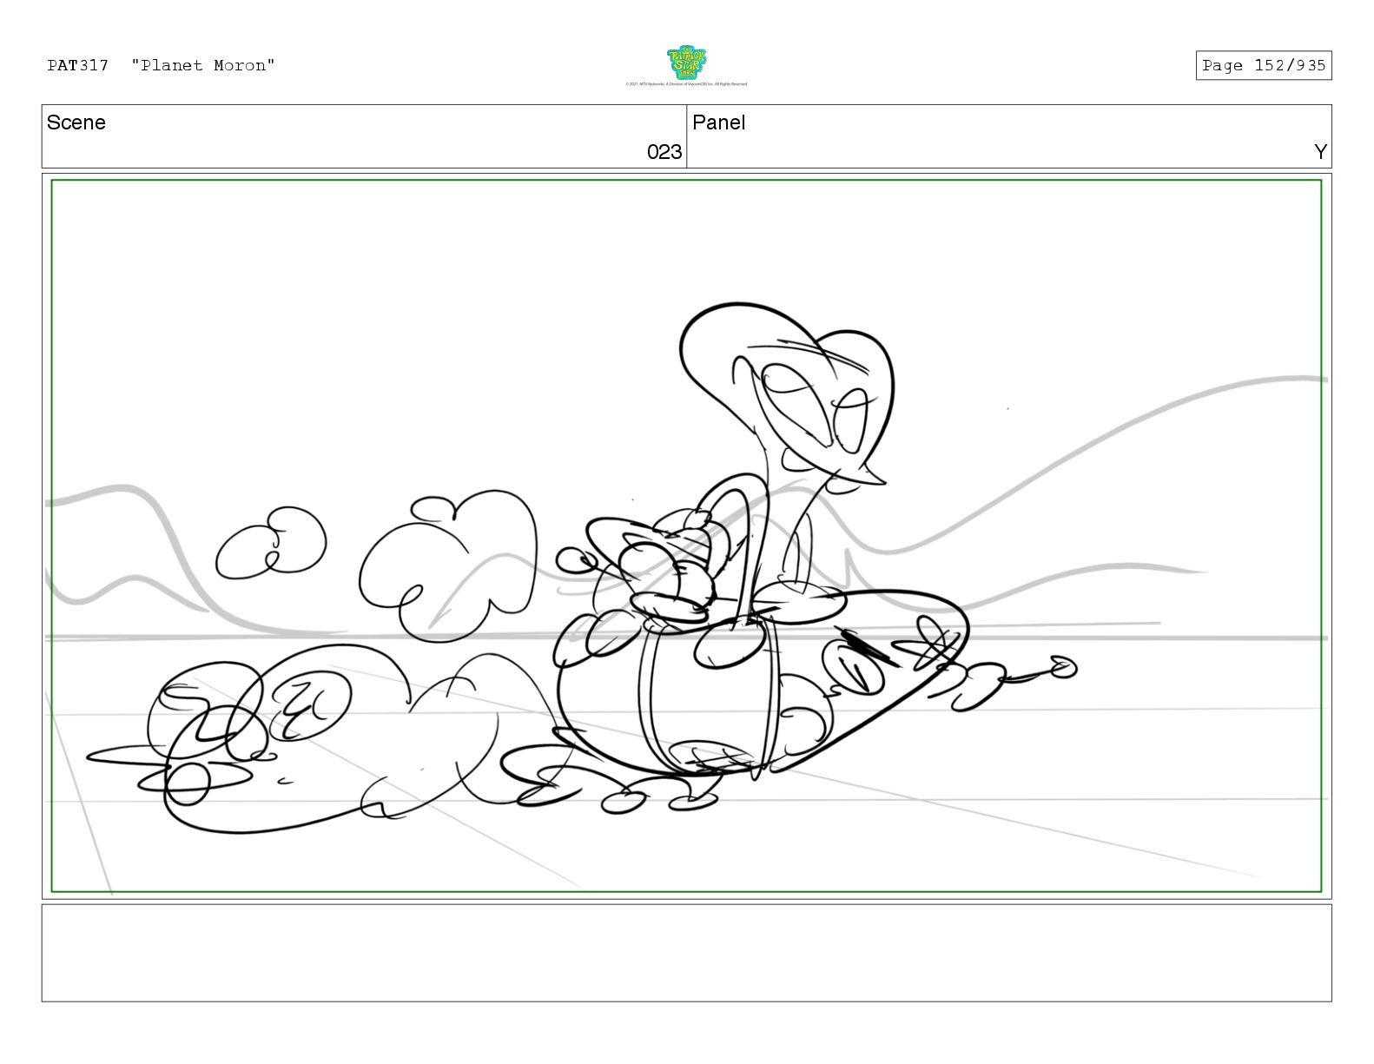Click scene number '023'

point(664,152)
